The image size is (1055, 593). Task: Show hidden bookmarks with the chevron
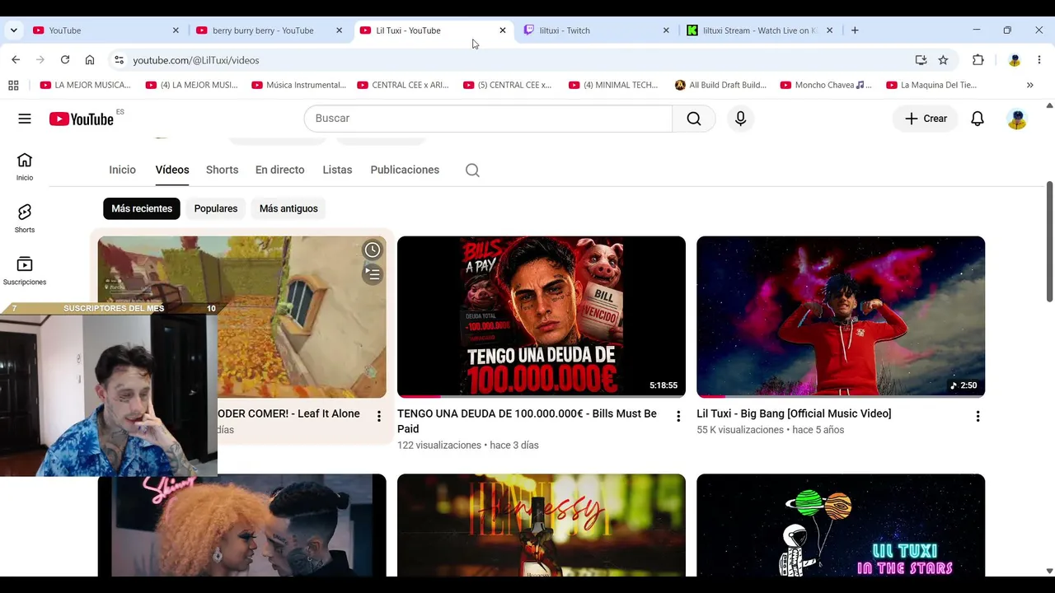click(1029, 85)
